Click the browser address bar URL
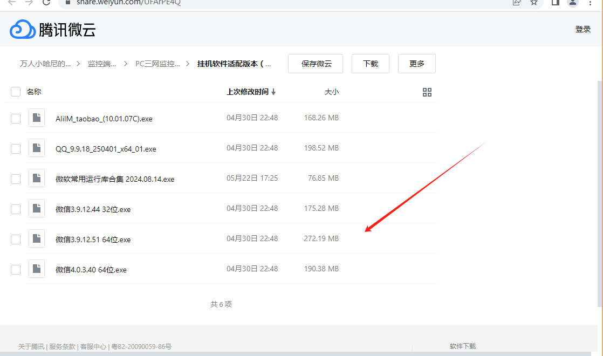The image size is (603, 356). 128,2
